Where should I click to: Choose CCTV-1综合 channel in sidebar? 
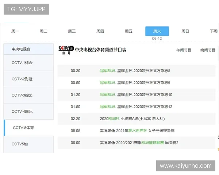(28, 63)
